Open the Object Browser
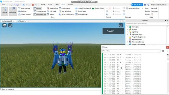 click(25, 14)
